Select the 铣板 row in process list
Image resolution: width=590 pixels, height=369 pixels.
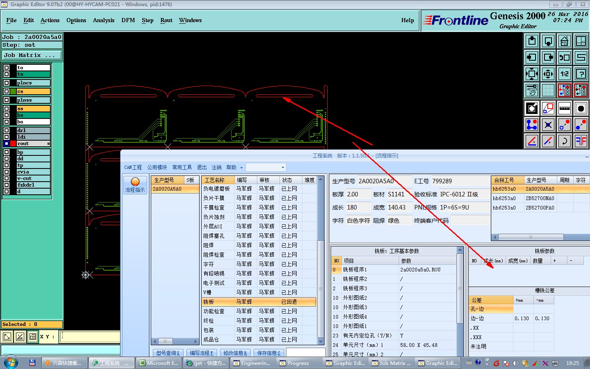[259, 302]
